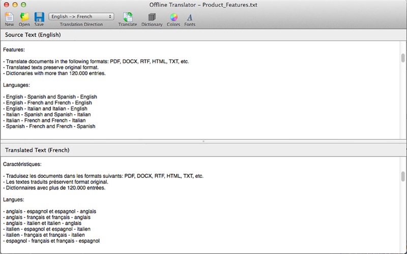Minimize the window with the yellow button

[x=15, y=5]
